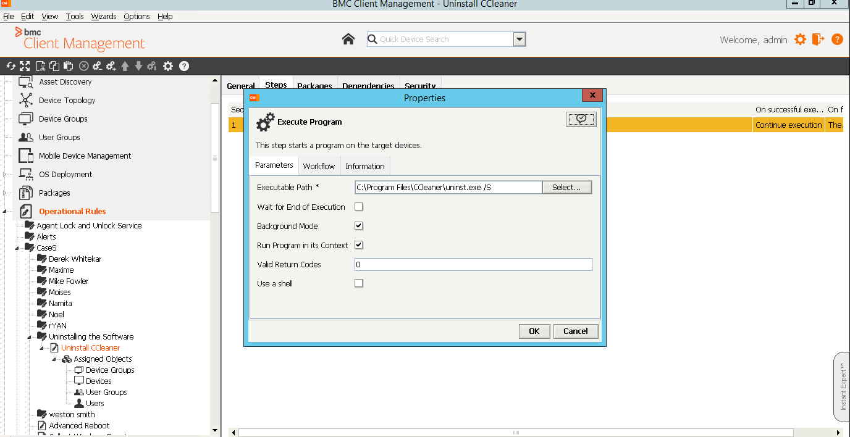Screen dimensions: 850x437
Task: Click the Packages node in the sidebar tree
Action: [54, 193]
